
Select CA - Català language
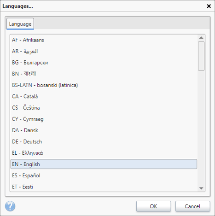(x=104, y=96)
